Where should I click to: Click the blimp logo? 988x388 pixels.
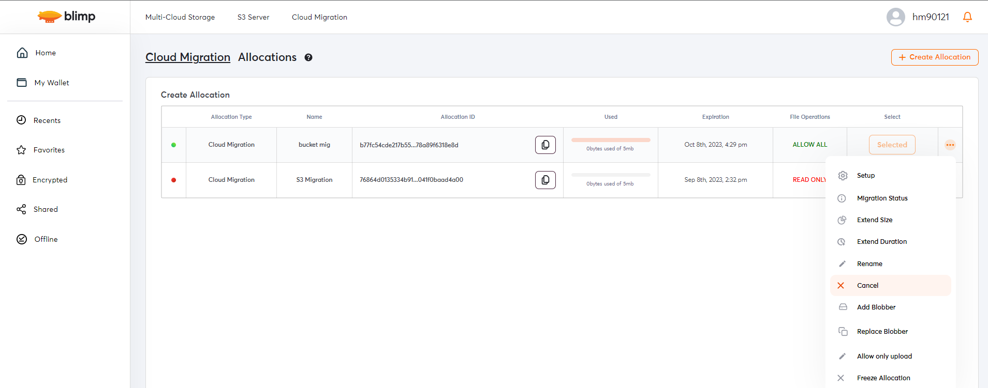(x=66, y=17)
